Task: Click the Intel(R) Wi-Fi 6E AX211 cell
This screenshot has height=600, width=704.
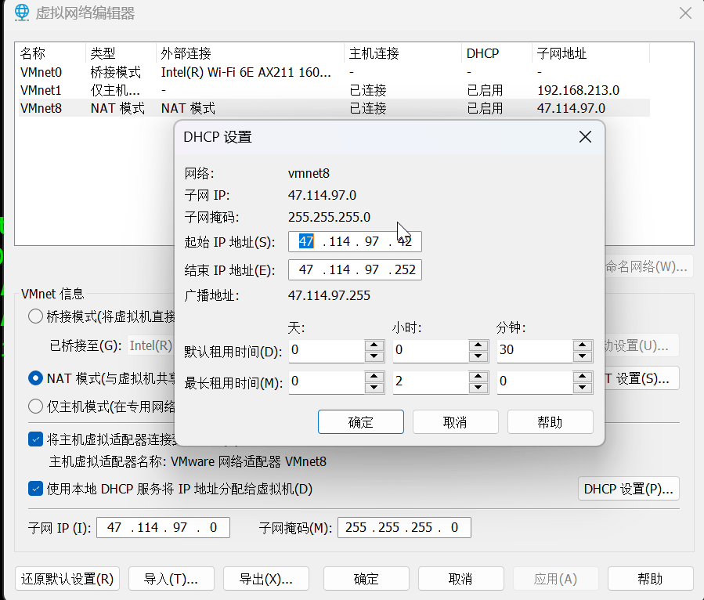Action: (246, 72)
